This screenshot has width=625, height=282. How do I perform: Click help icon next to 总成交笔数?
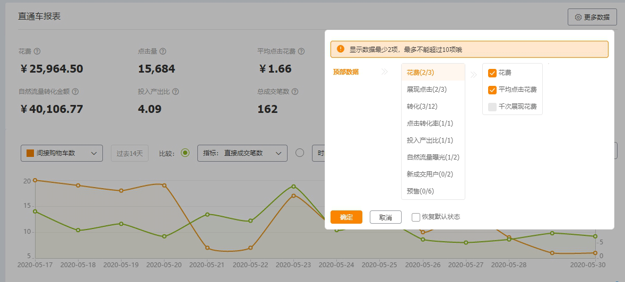(x=295, y=92)
